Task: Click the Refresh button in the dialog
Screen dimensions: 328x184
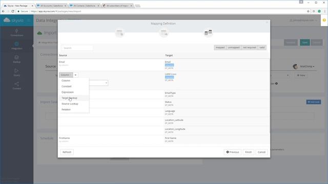Action: [67, 152]
